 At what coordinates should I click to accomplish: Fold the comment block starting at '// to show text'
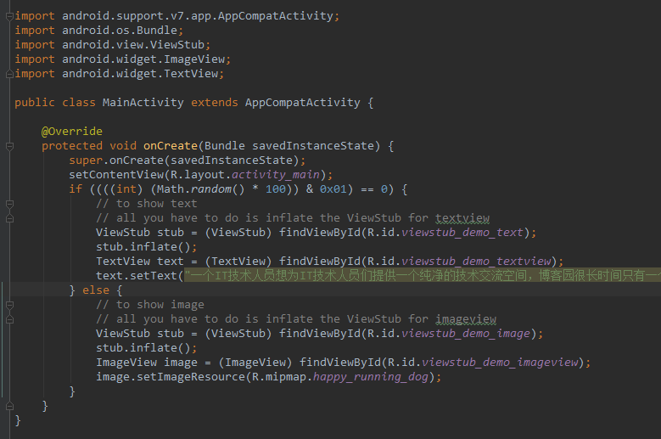point(9,204)
